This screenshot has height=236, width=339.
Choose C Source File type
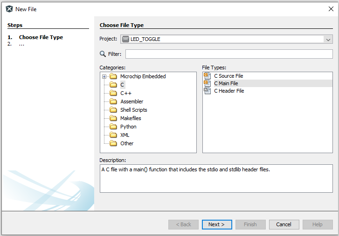pyautogui.click(x=228, y=76)
